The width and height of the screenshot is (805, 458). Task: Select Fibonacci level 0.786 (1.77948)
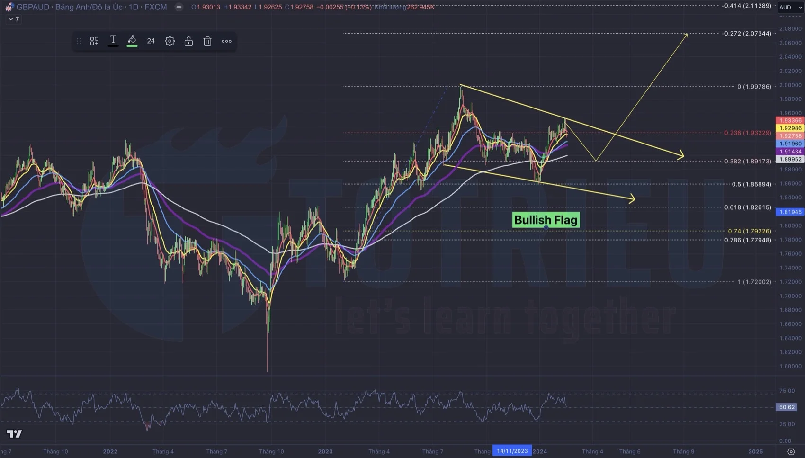(x=748, y=240)
